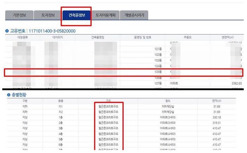Click the 31.69 area in the 지2 row
The image size is (247, 153).
[217, 112]
